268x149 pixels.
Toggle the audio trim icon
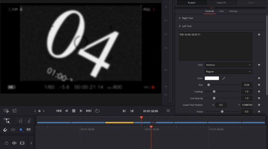pos(13,130)
